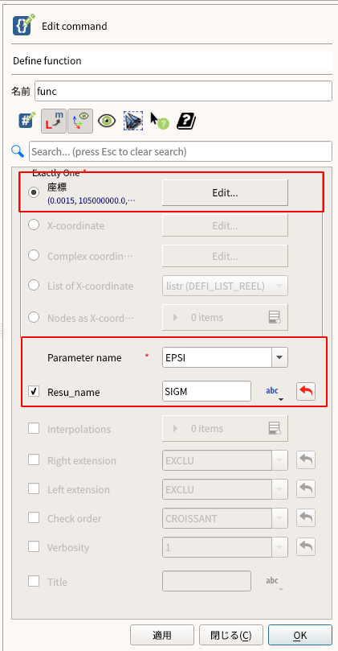Open the black question-mark book icon
This screenshot has height=651, width=338.
point(186,122)
